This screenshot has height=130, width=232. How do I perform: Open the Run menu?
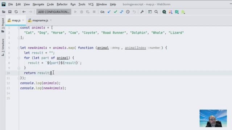(73, 4)
